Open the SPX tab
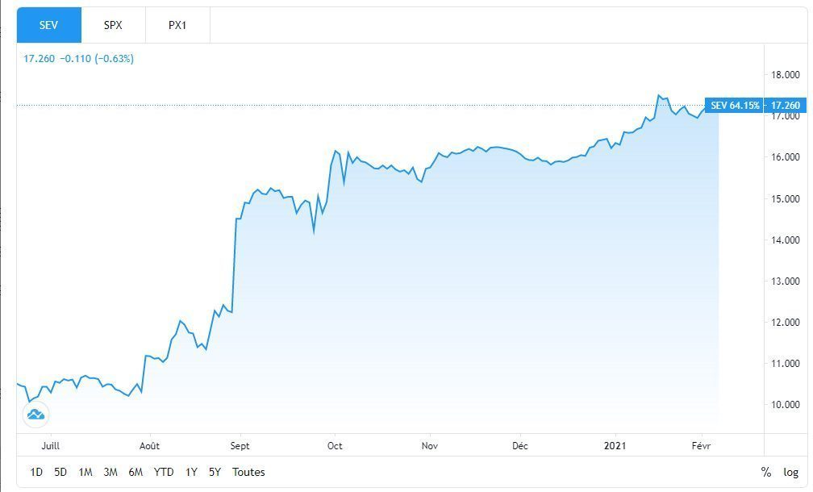The width and height of the screenshot is (813, 492). click(113, 25)
